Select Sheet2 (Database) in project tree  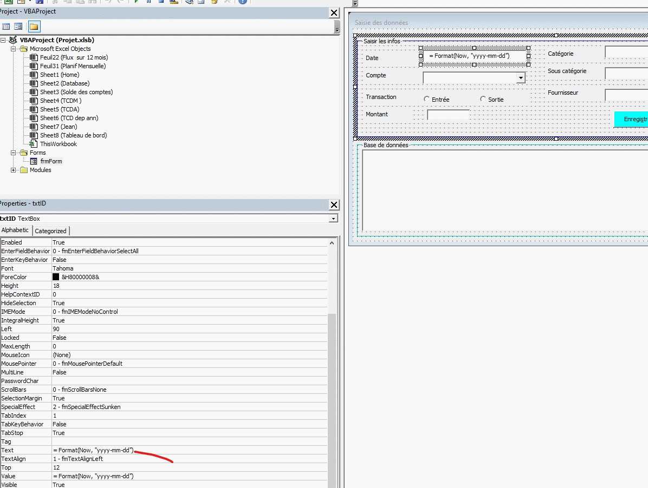64,83
